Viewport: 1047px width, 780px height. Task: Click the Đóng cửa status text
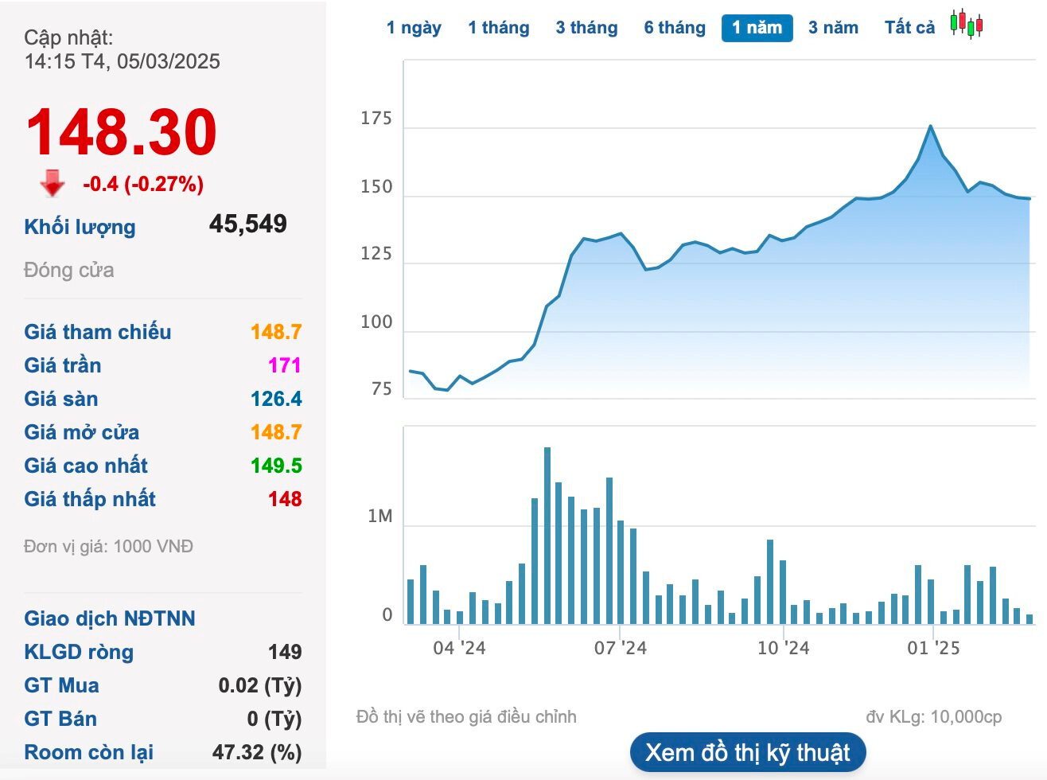[x=69, y=271]
